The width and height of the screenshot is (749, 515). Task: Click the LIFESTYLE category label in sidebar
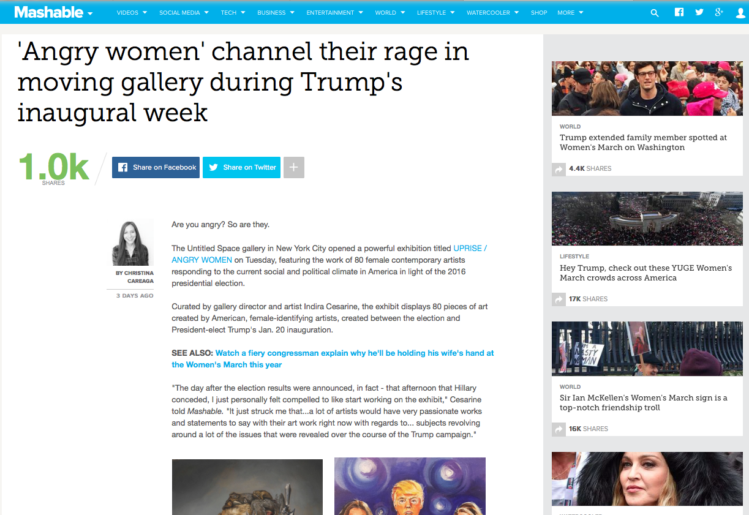coord(574,257)
